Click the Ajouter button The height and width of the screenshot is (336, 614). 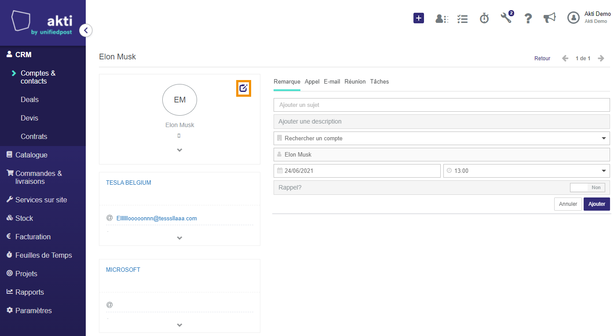pos(597,204)
